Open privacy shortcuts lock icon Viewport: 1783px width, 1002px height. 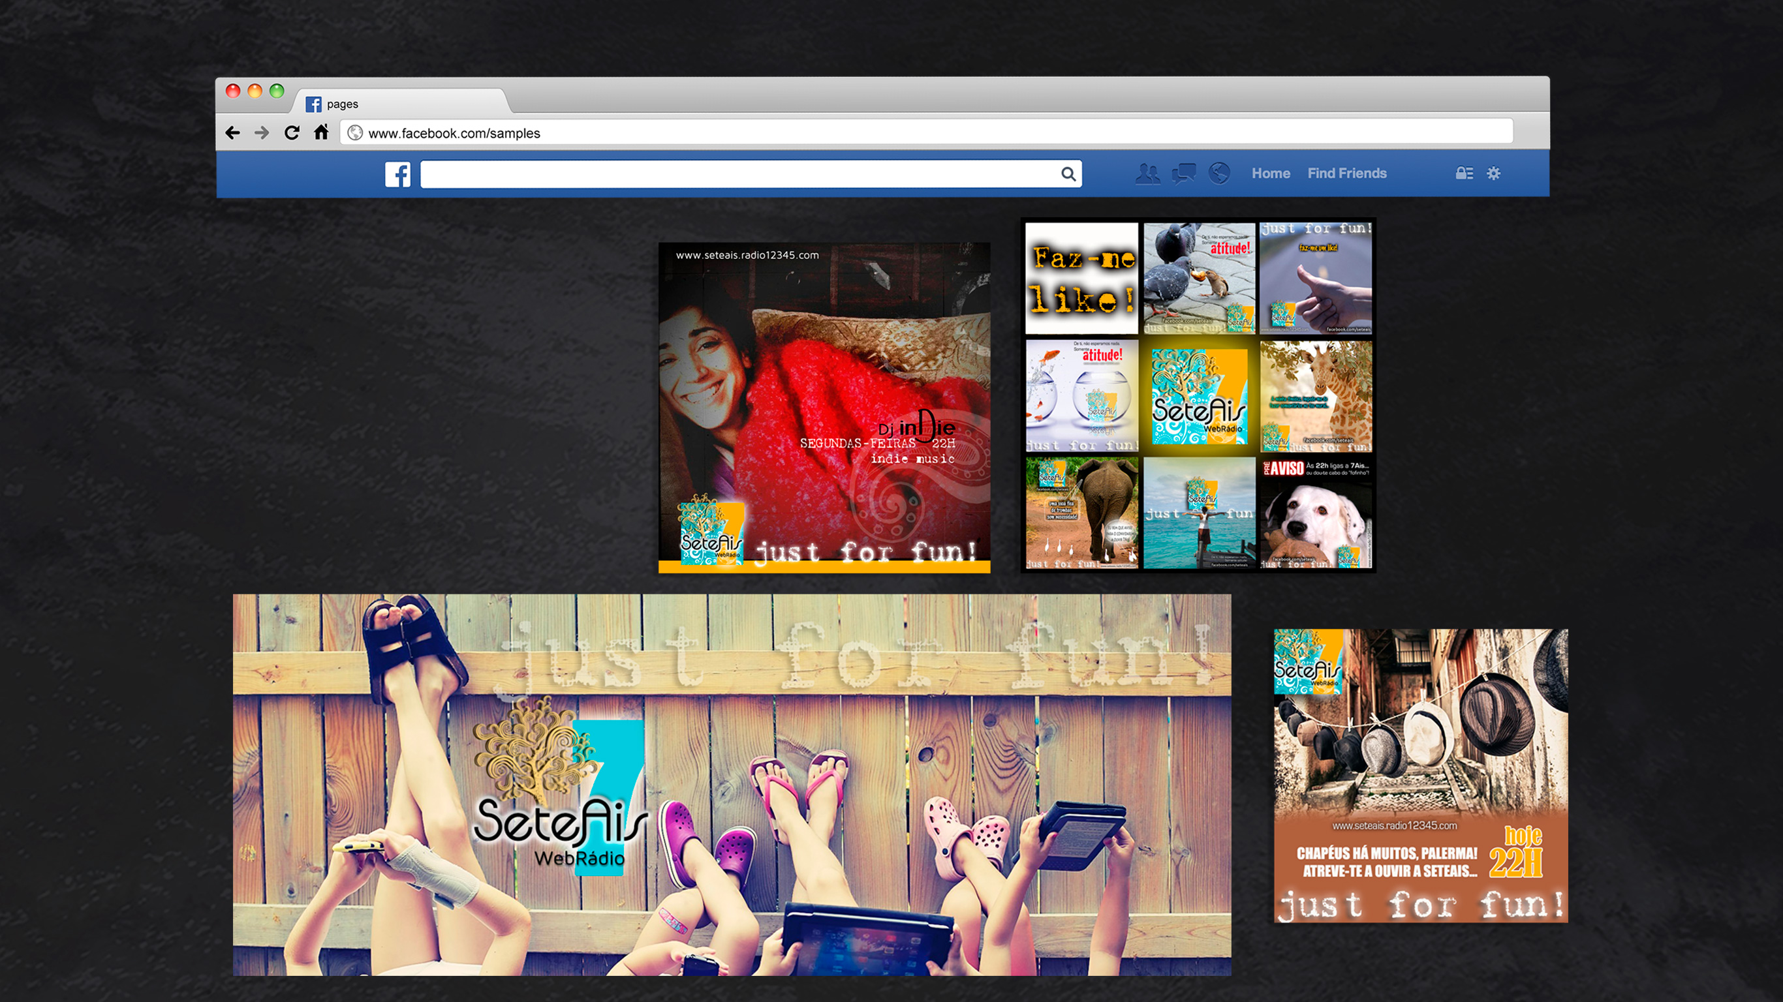tap(1464, 173)
